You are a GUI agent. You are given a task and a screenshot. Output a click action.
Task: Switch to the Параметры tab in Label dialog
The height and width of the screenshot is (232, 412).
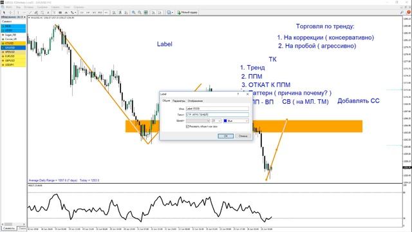coord(179,101)
